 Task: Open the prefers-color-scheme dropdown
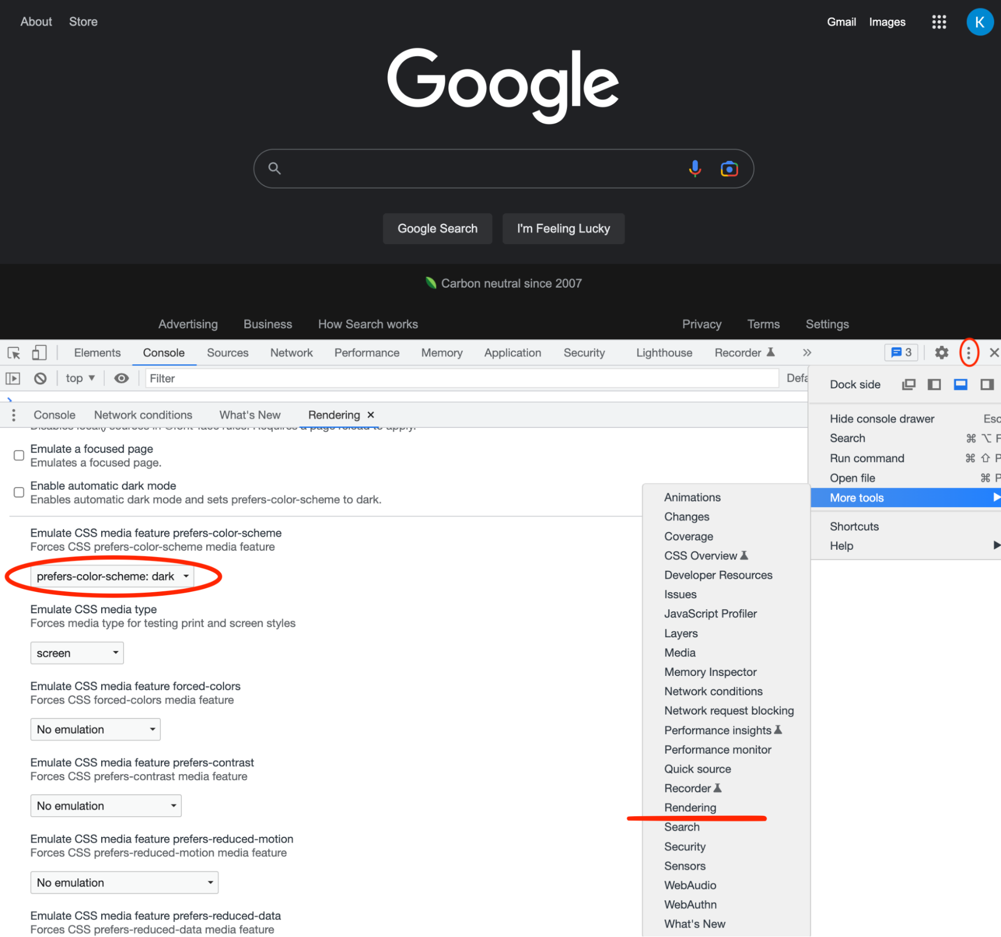(112, 576)
